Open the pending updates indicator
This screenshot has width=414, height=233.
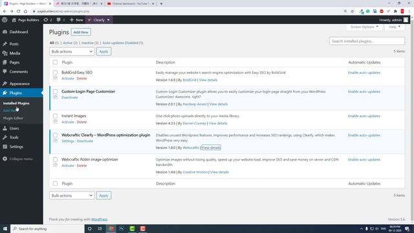click(x=48, y=20)
